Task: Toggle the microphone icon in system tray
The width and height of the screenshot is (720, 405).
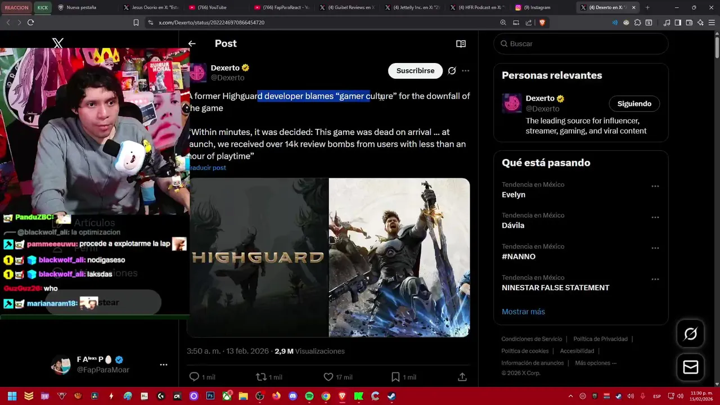Action: (x=642, y=396)
